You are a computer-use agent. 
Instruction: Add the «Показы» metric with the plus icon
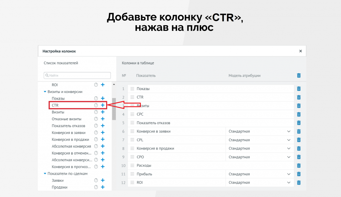click(103, 98)
